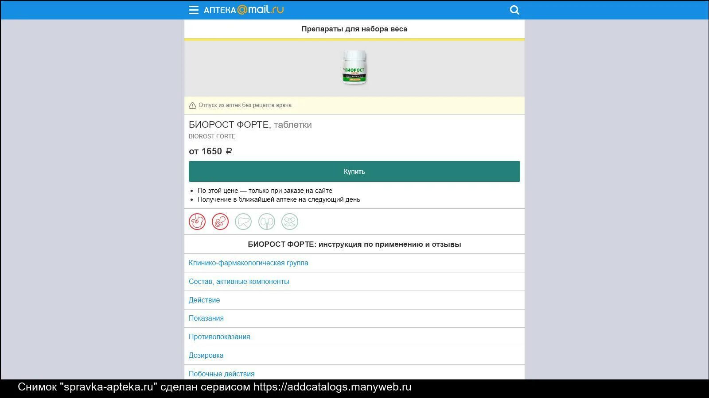This screenshot has height=398, width=709.
Task: Open the Дозировка section link
Action: [206, 355]
